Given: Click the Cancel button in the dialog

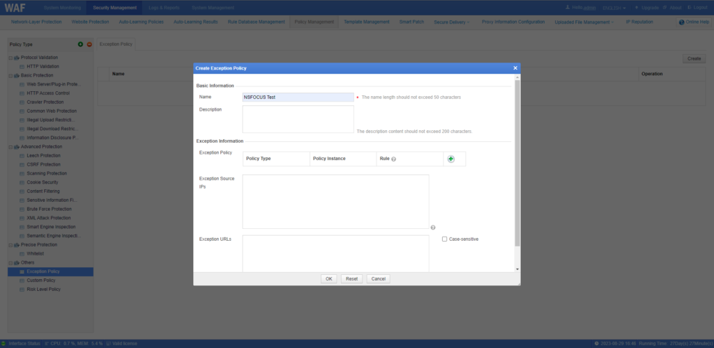Looking at the screenshot, I should pos(379,279).
